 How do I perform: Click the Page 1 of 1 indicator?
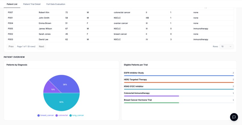coord(26,46)
